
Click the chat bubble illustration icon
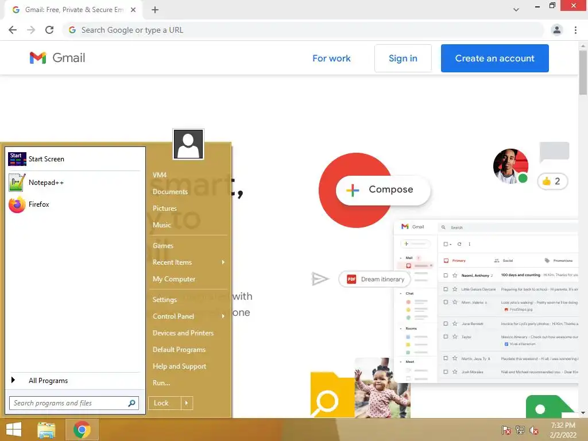click(x=554, y=152)
